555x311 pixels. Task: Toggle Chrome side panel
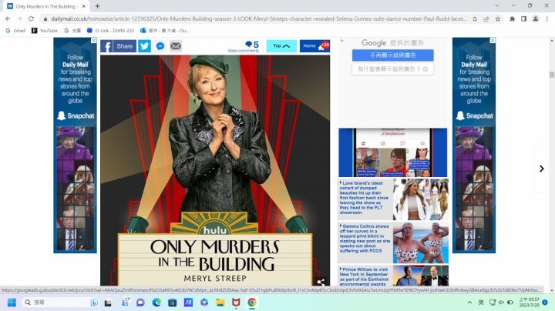[524, 18]
